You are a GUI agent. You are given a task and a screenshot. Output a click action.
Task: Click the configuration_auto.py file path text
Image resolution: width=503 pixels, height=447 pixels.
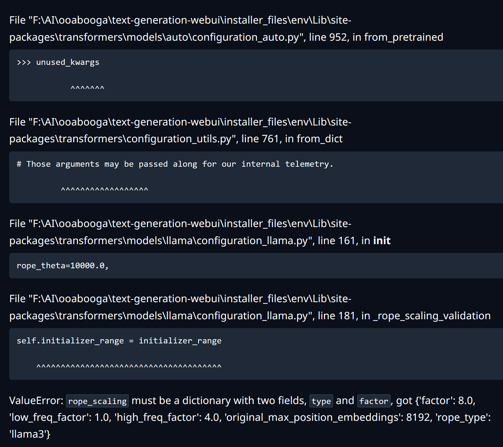[154, 37]
